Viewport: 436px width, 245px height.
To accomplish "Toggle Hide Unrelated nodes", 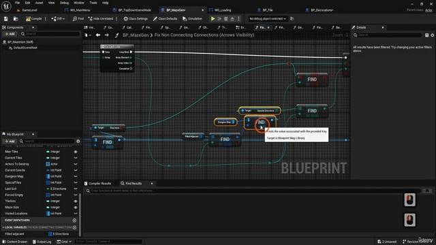I will click(101, 18).
